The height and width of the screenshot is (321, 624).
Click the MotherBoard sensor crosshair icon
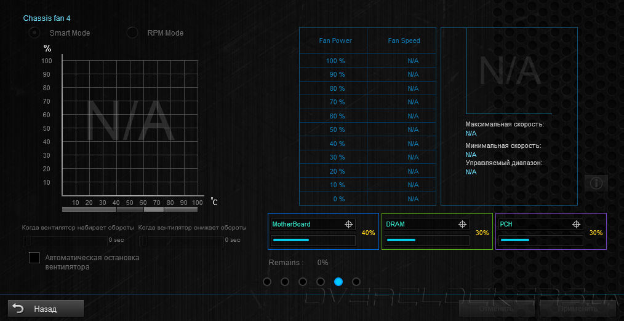[348, 224]
